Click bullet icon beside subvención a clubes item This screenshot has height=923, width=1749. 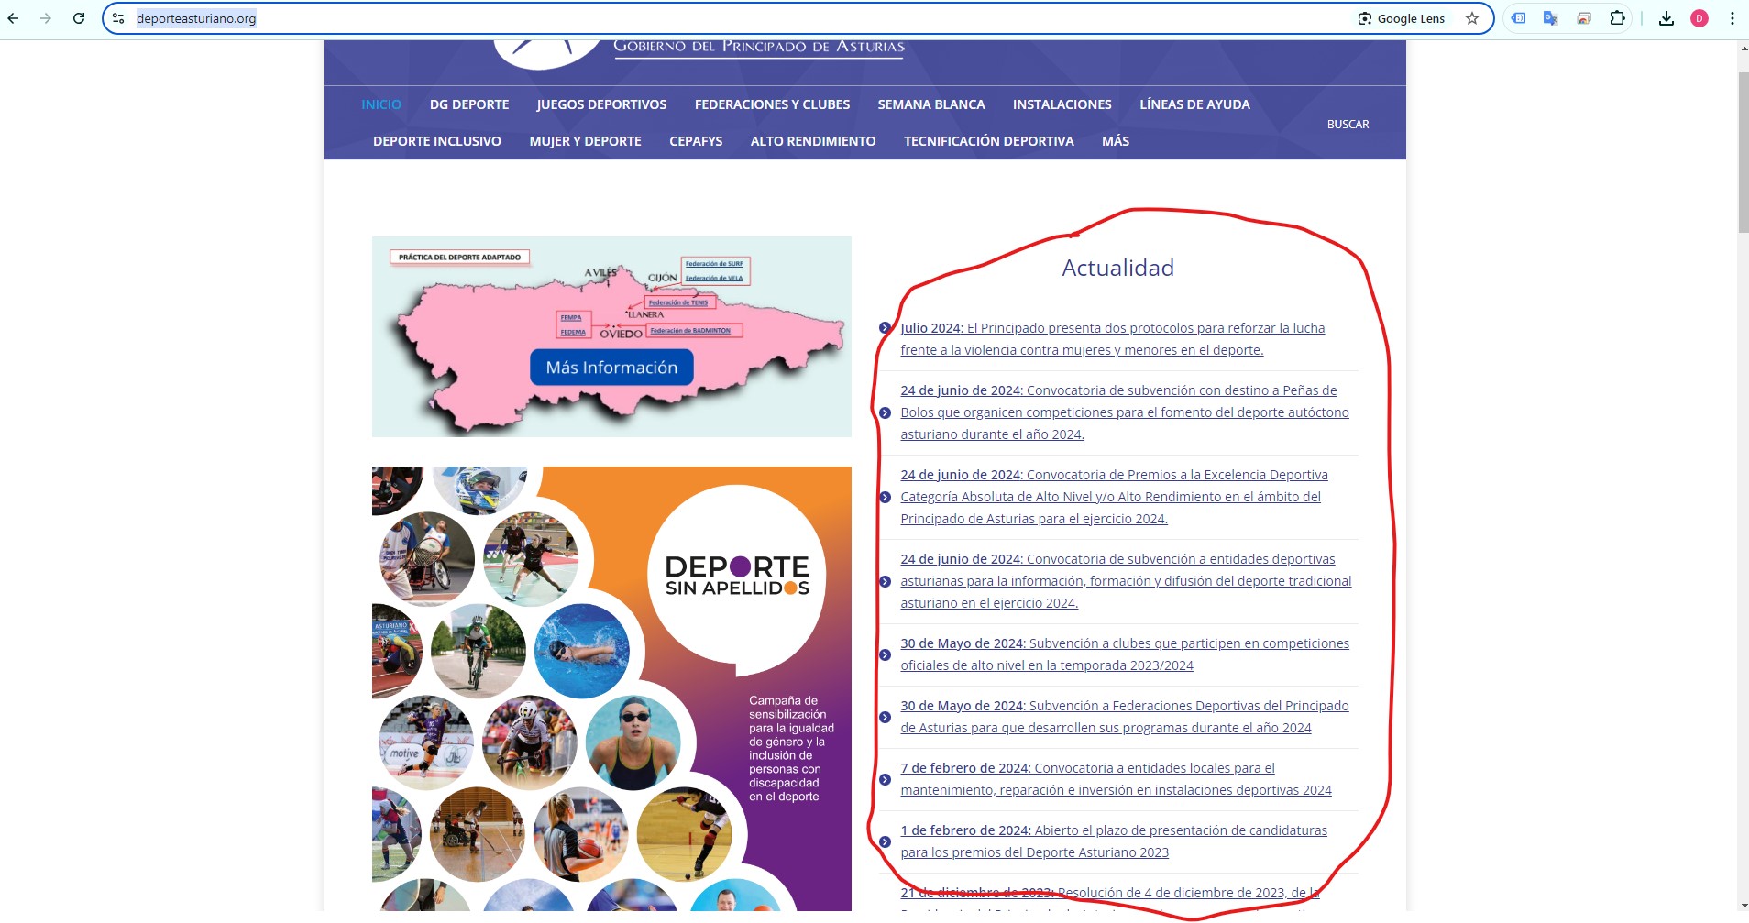tap(885, 654)
